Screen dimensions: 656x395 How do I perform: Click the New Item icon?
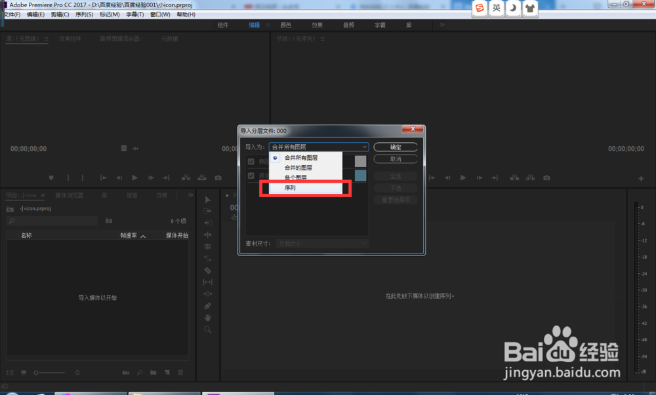pos(167,373)
